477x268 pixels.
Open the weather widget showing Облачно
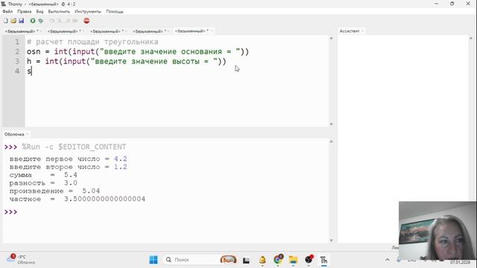coord(21,260)
